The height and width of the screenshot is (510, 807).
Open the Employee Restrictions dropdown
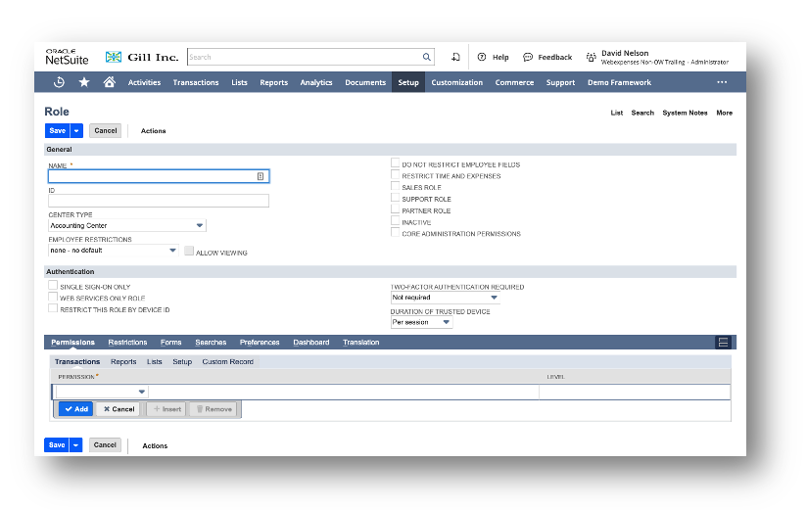point(114,251)
